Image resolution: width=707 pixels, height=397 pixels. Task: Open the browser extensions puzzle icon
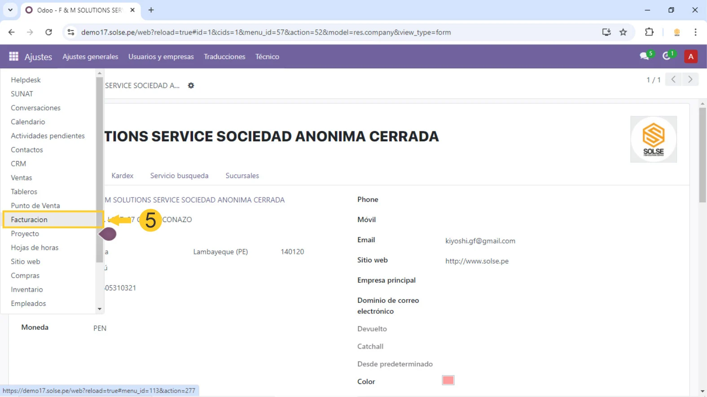pyautogui.click(x=649, y=32)
